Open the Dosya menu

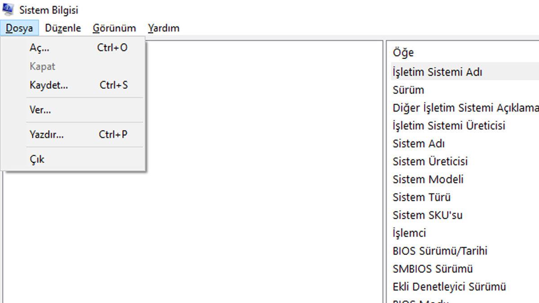point(20,28)
